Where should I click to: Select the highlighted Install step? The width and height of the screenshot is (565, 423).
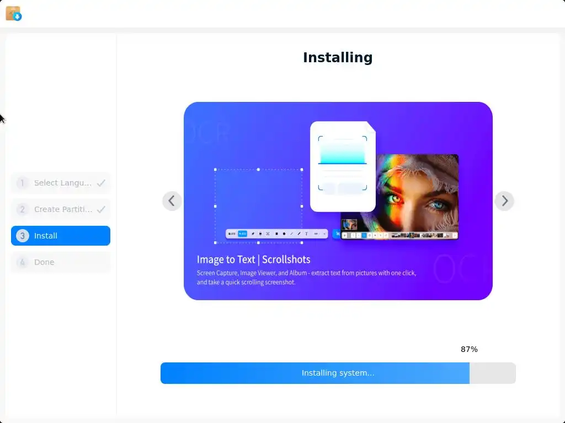click(61, 236)
